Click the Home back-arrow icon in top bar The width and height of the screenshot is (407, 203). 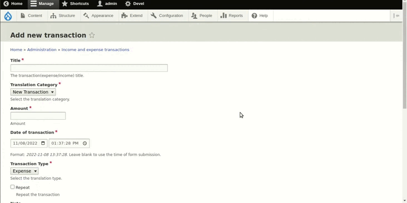click(6, 4)
